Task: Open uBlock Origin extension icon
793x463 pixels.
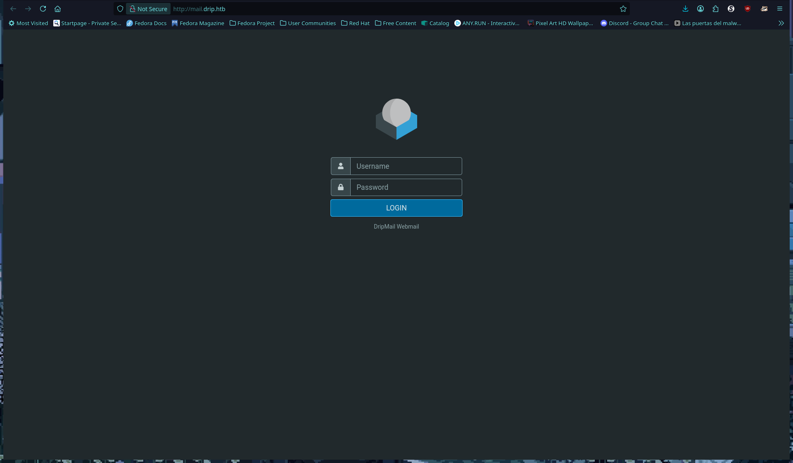Action: click(x=747, y=9)
